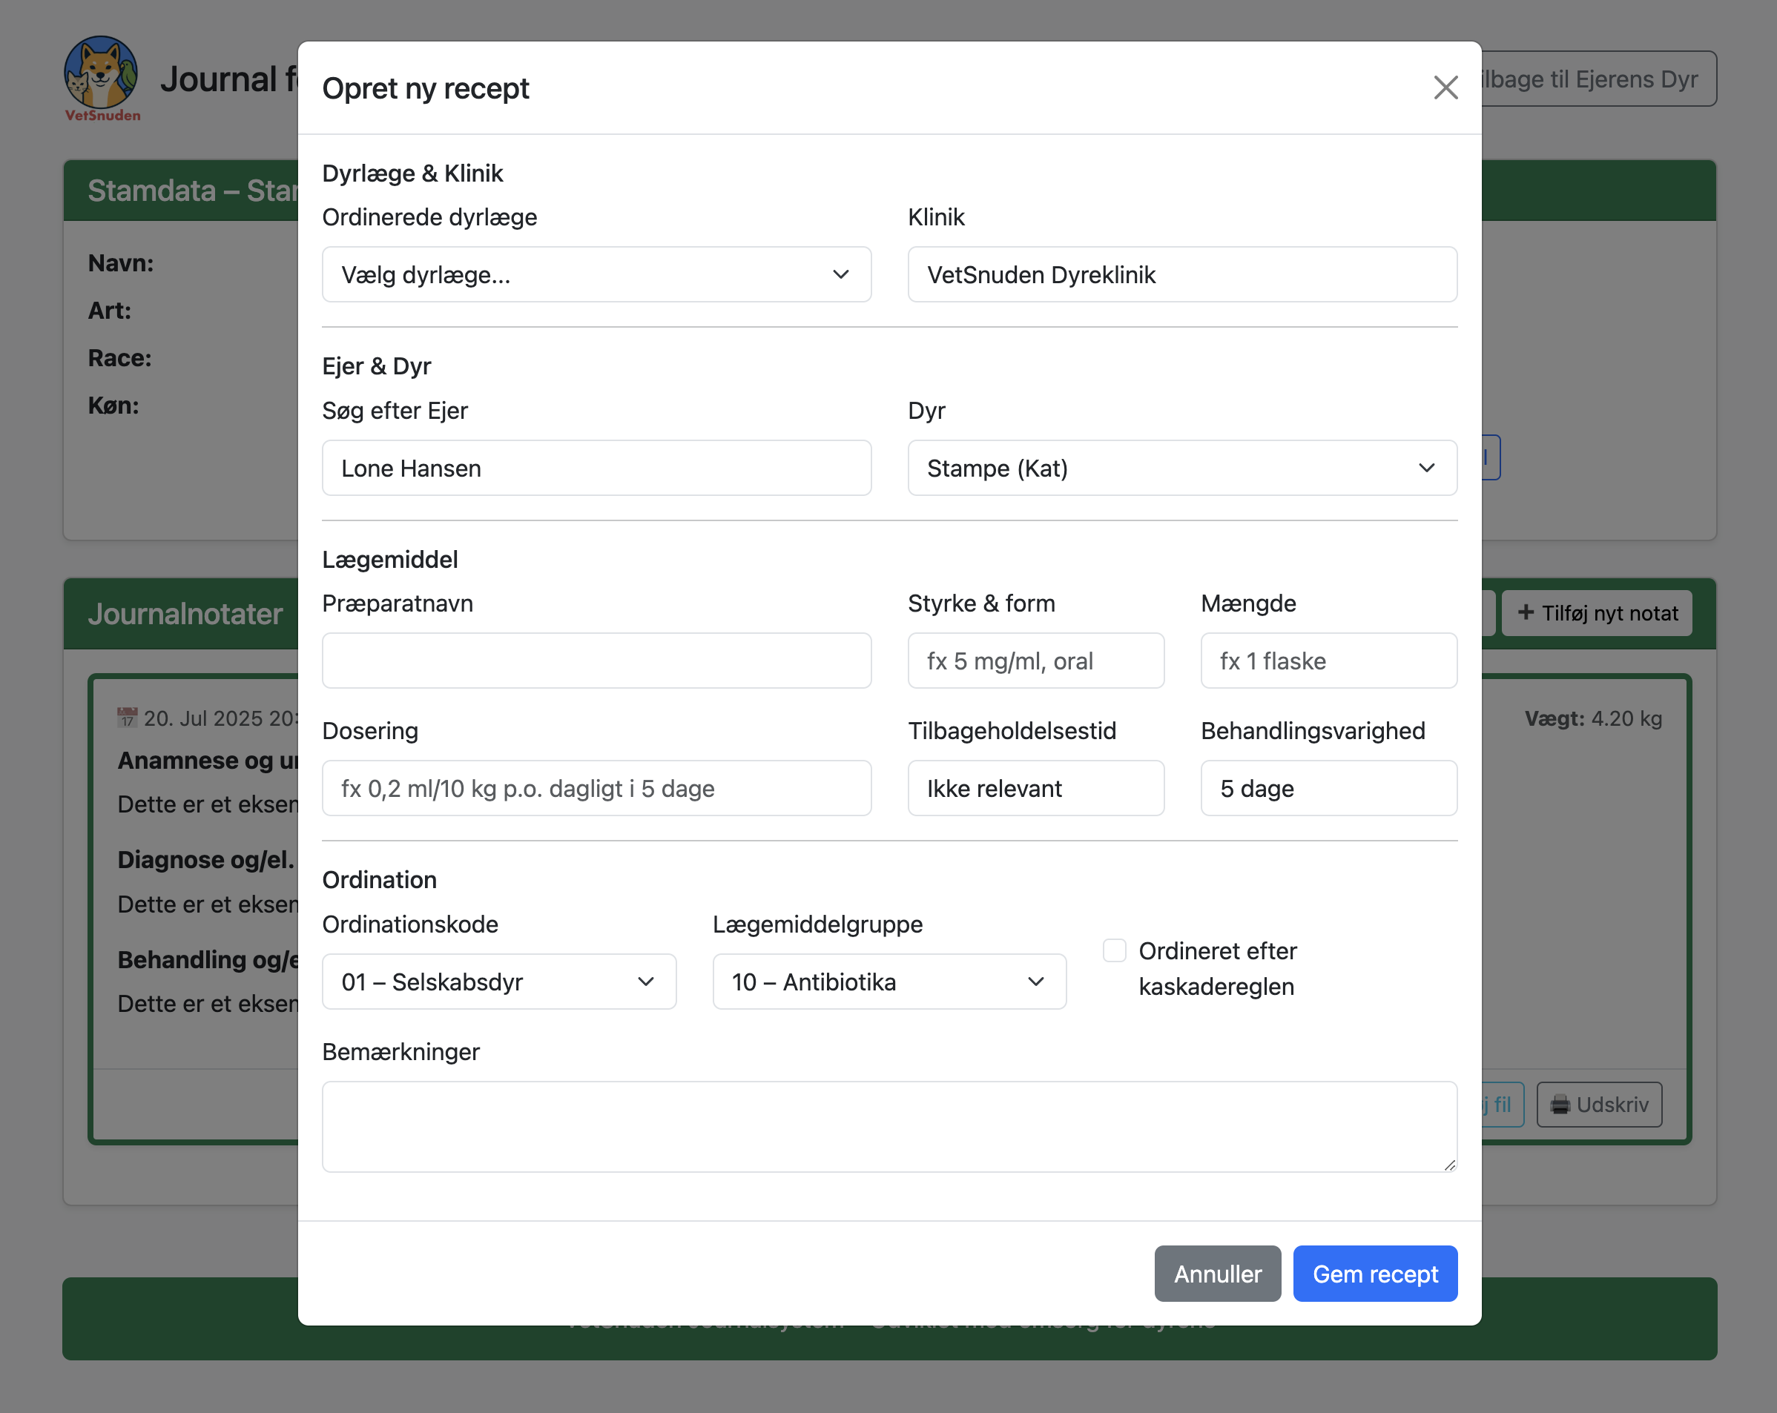The height and width of the screenshot is (1413, 1777).
Task: Open the Ordinationskode dropdown
Action: [498, 982]
